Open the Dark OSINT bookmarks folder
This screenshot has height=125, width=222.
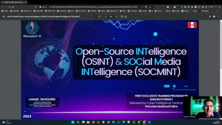pyautogui.click(x=39, y=11)
